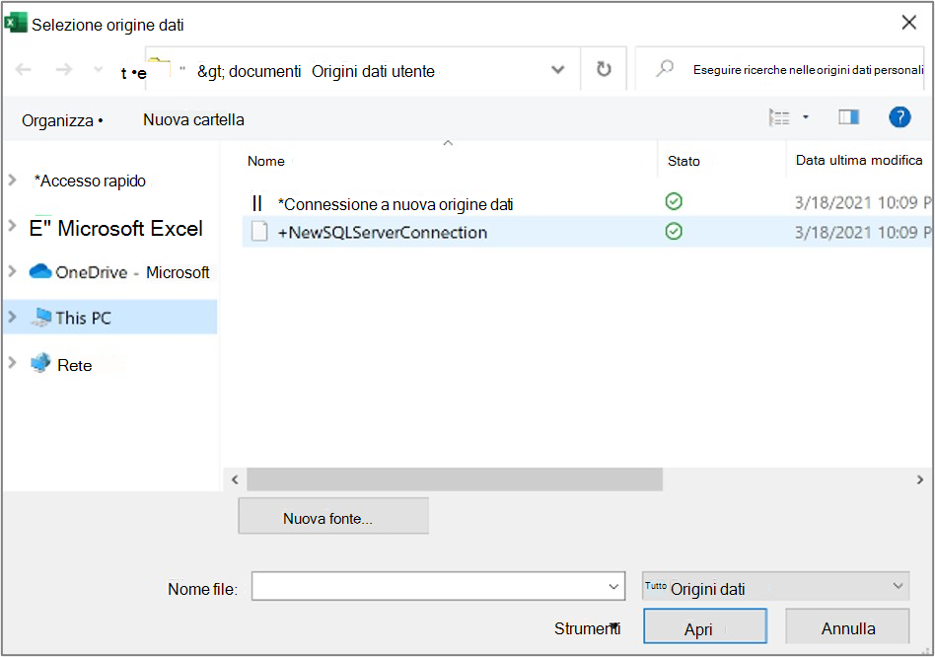The height and width of the screenshot is (657, 935).
Task: Expand the address bar history dropdown
Action: coord(557,70)
